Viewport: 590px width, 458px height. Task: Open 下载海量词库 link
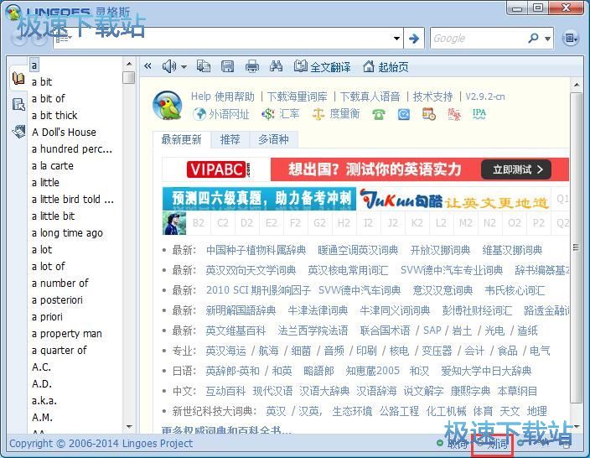[x=298, y=96]
